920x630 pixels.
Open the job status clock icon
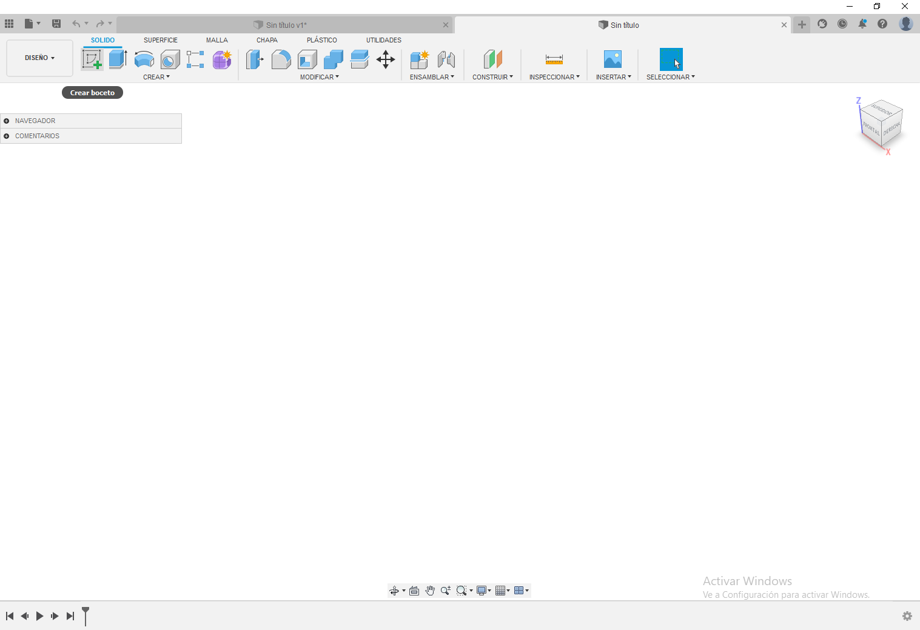[x=842, y=24]
